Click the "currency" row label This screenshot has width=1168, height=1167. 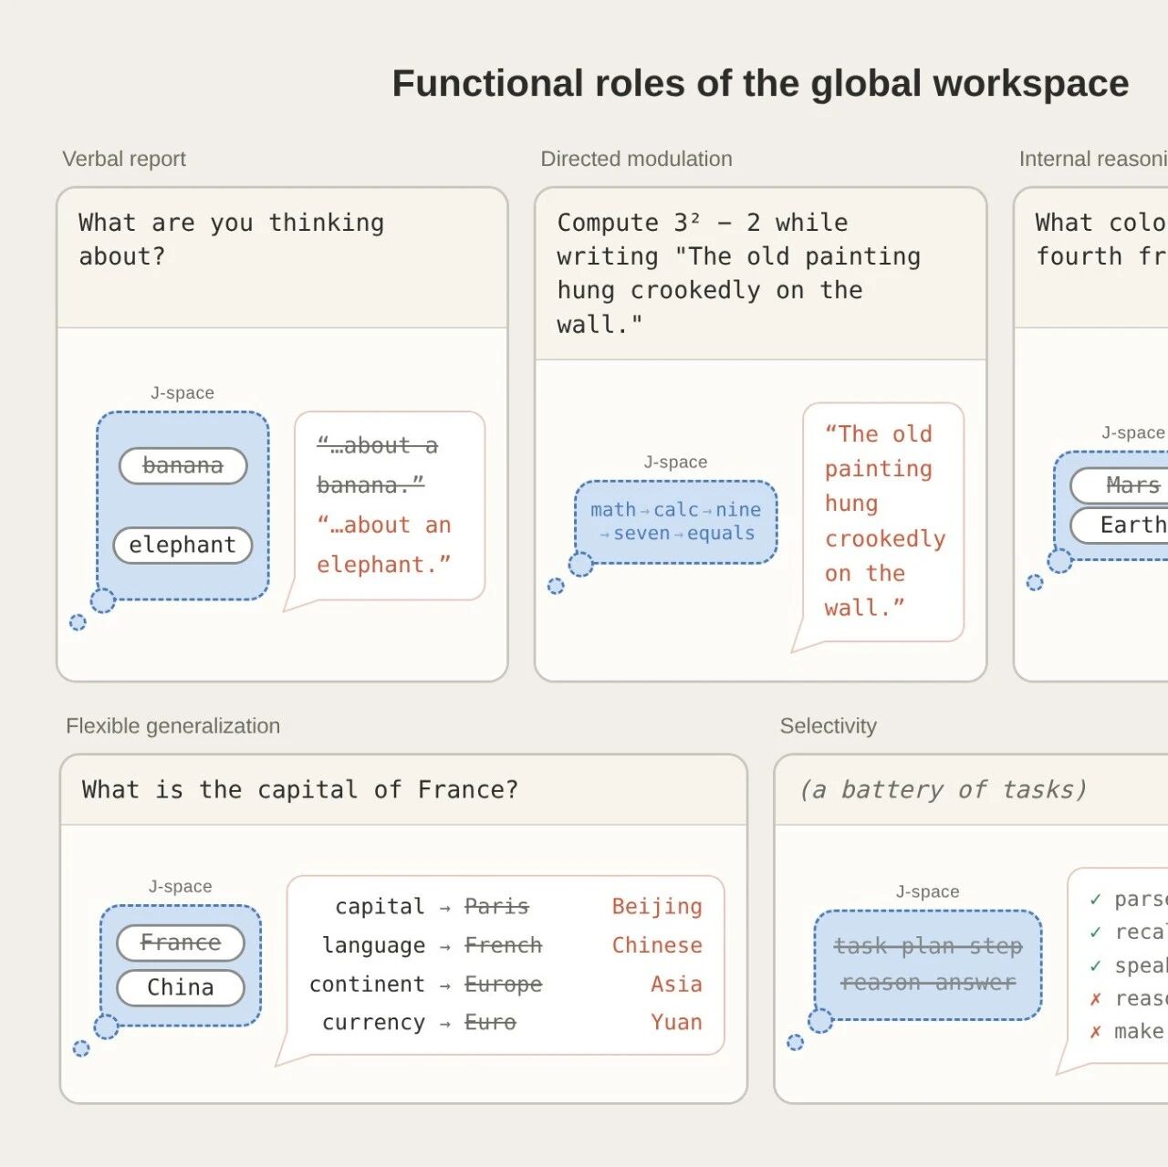pos(373,1023)
